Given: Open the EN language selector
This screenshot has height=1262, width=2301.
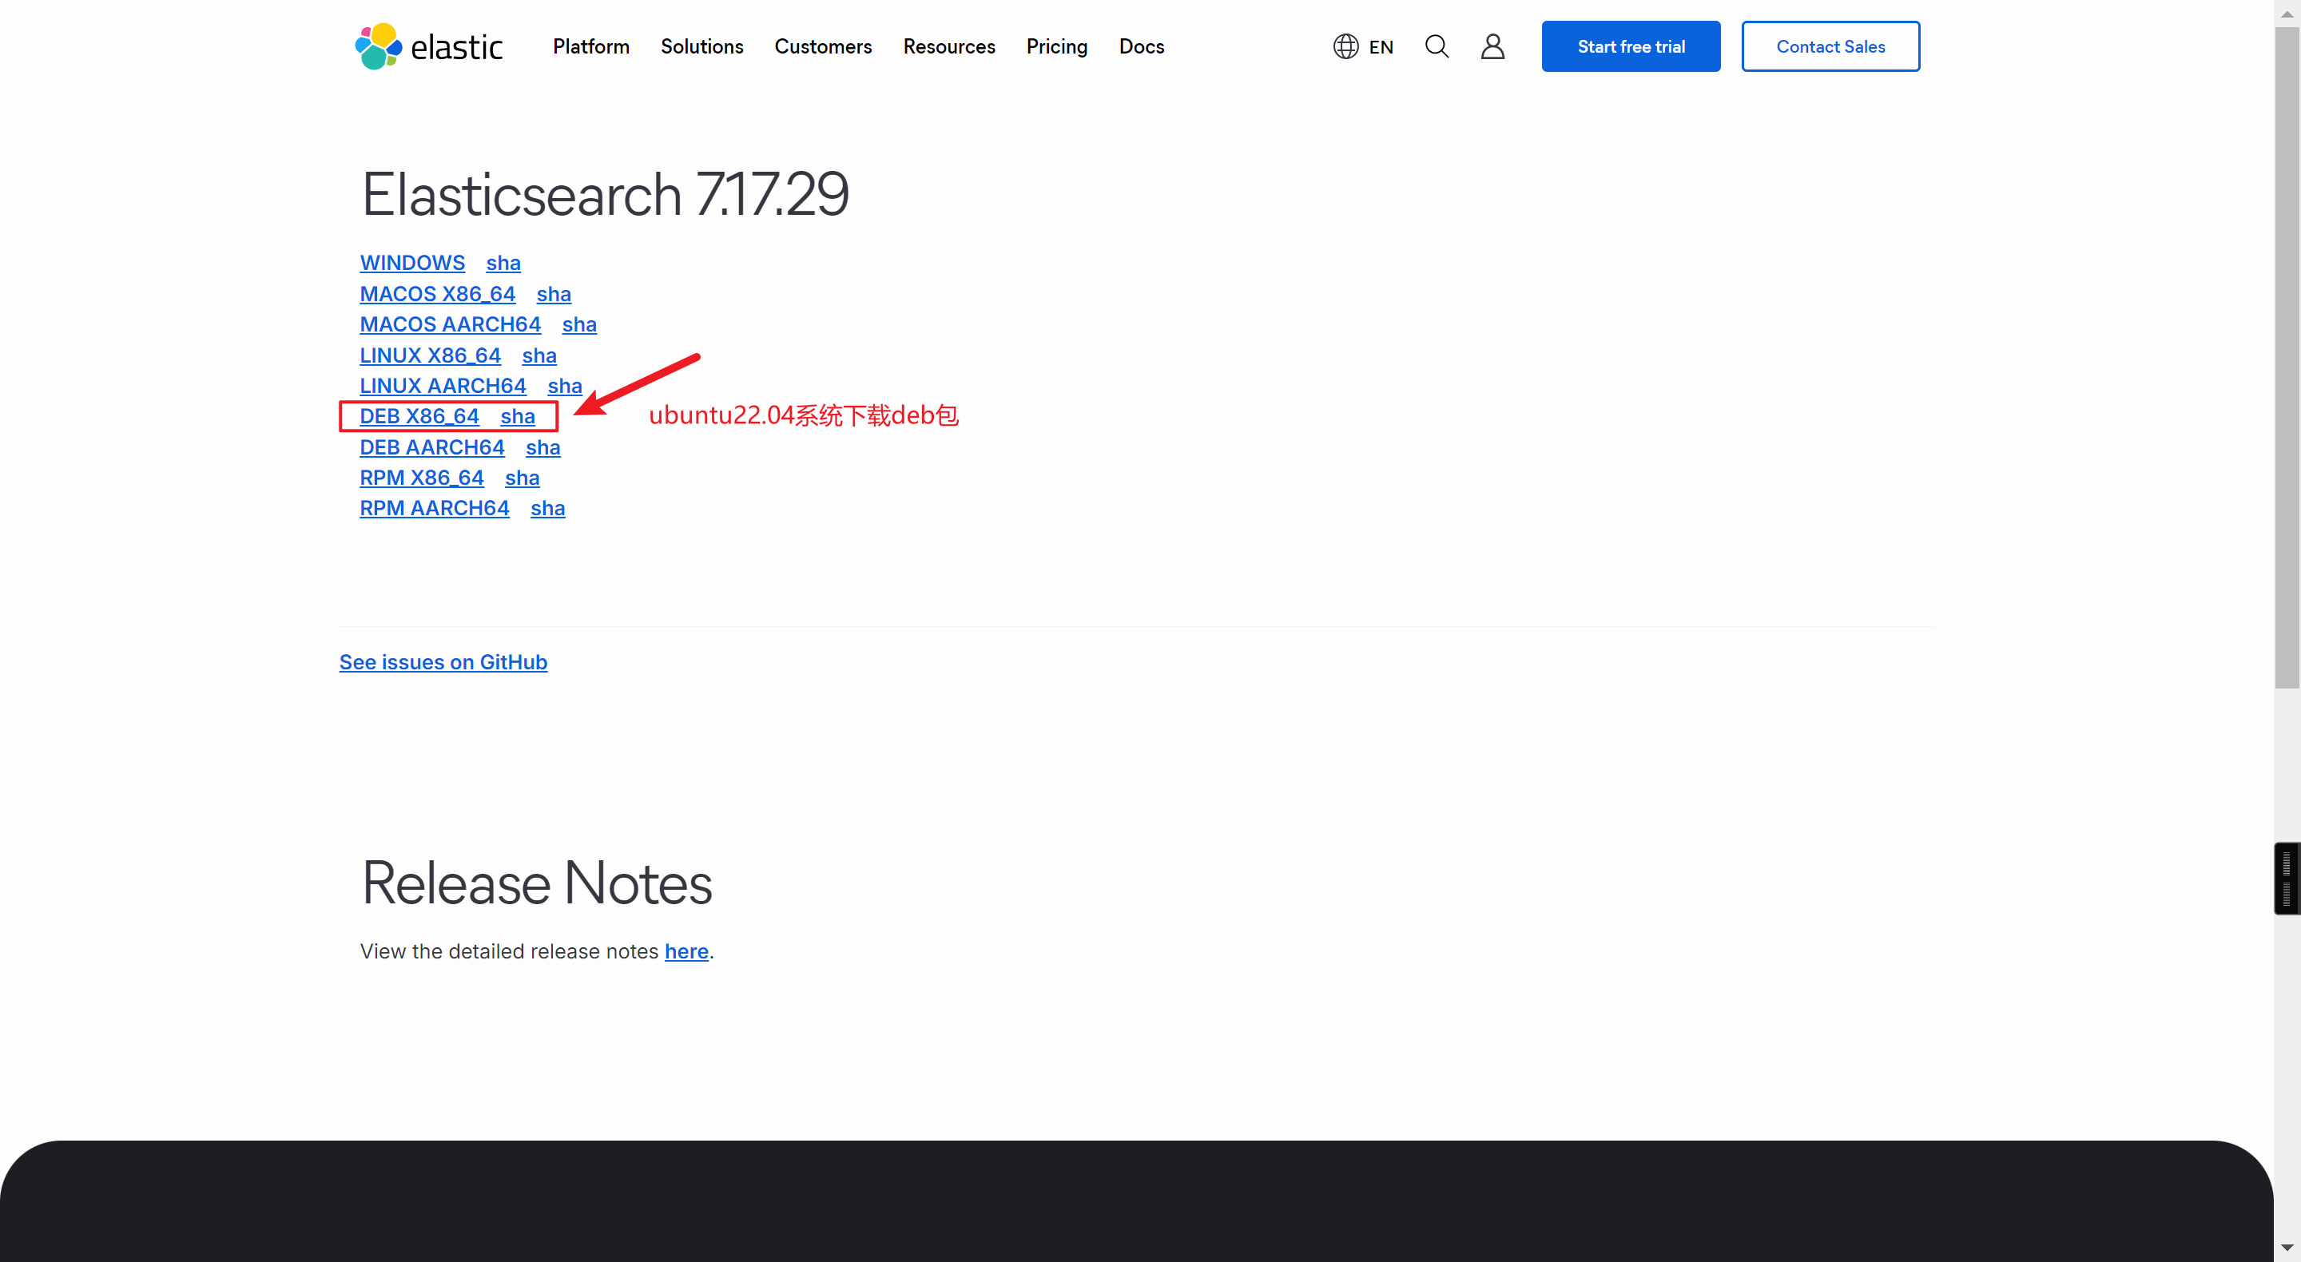Looking at the screenshot, I should tap(1363, 46).
